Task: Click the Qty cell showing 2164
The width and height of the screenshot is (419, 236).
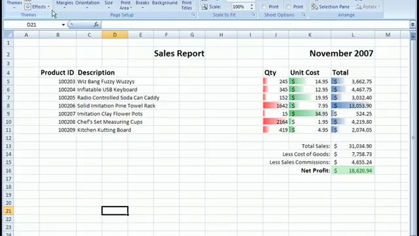Action: click(276, 122)
